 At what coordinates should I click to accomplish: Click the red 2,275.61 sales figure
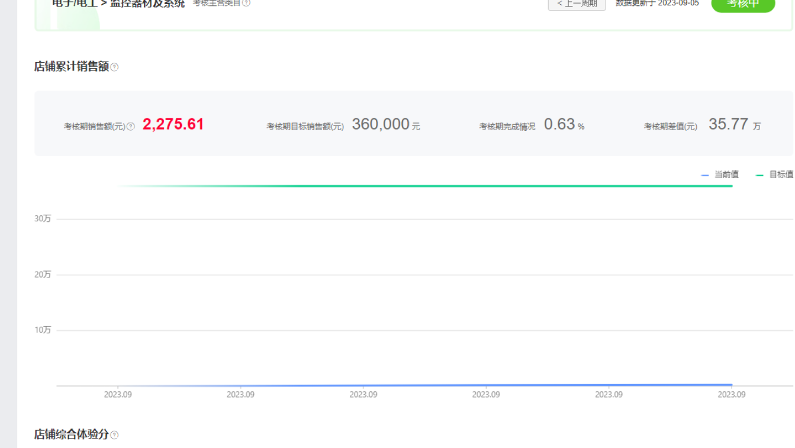pyautogui.click(x=173, y=124)
